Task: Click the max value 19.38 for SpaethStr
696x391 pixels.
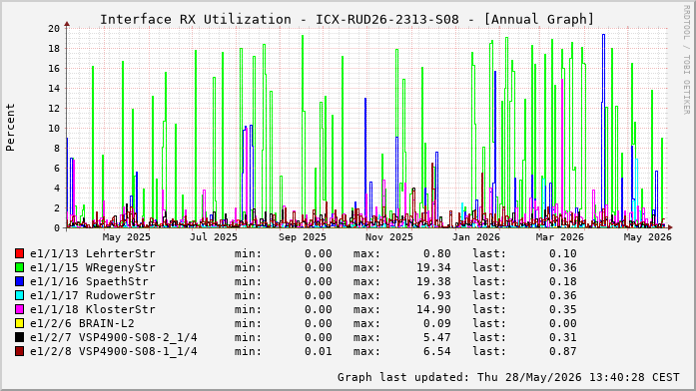Action: pos(433,281)
